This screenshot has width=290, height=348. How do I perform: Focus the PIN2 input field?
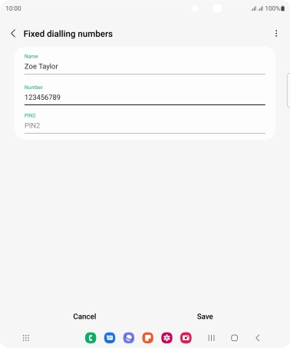tap(145, 125)
